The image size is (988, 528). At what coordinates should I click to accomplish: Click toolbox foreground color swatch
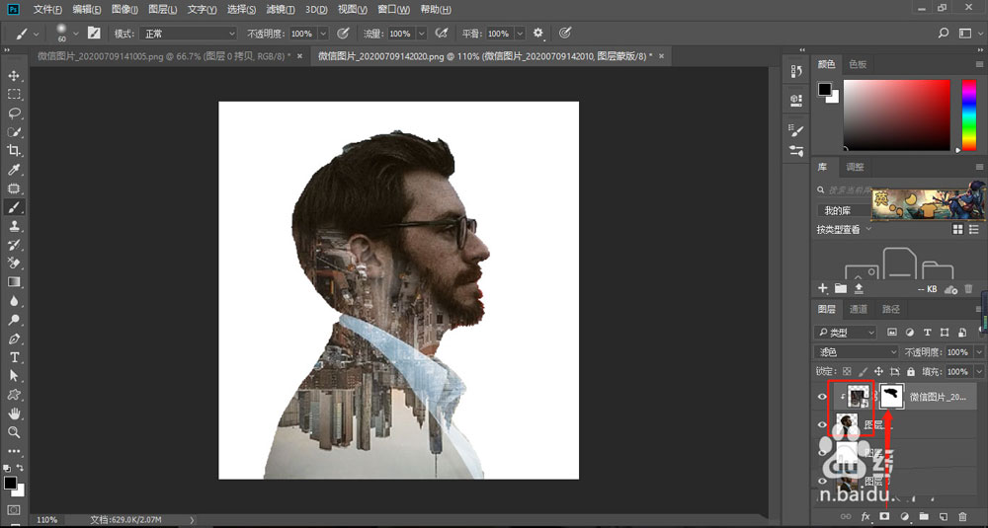coord(10,483)
